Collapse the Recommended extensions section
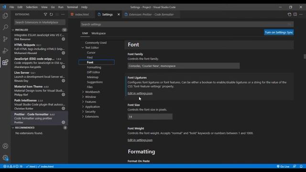 (13, 128)
